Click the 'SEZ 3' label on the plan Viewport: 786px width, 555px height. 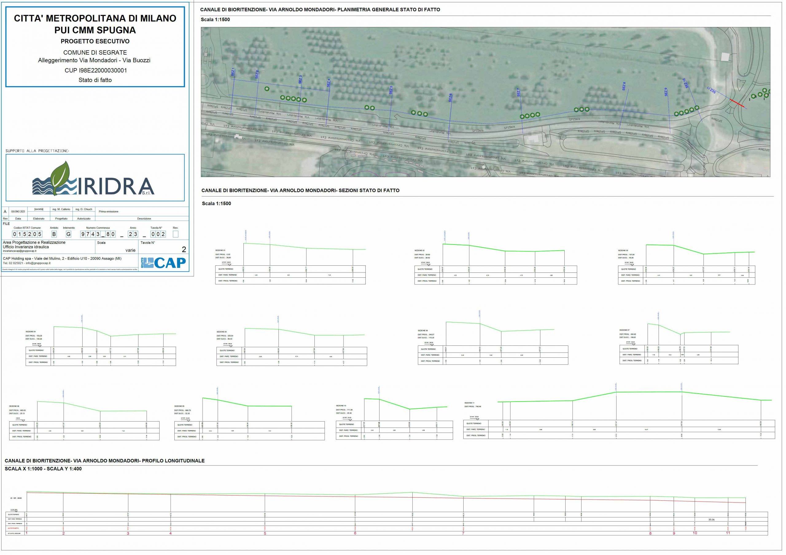tap(300, 80)
